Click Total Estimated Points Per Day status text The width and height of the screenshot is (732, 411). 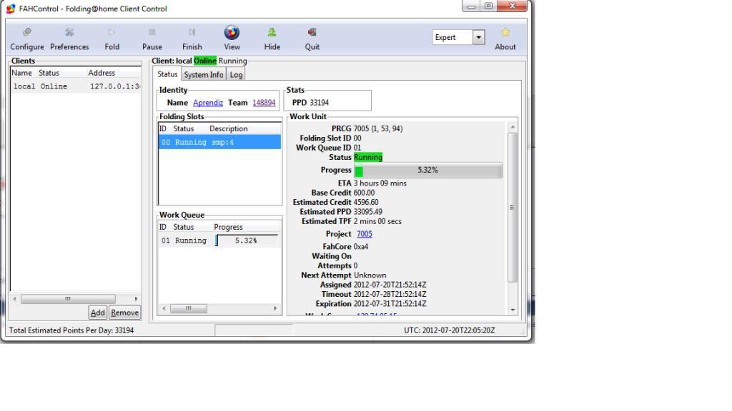[71, 330]
